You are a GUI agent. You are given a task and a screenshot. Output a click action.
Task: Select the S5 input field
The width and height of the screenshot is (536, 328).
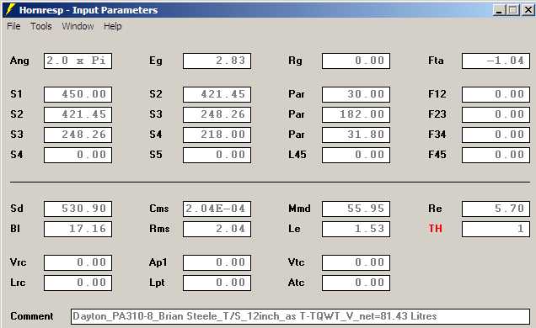point(217,155)
